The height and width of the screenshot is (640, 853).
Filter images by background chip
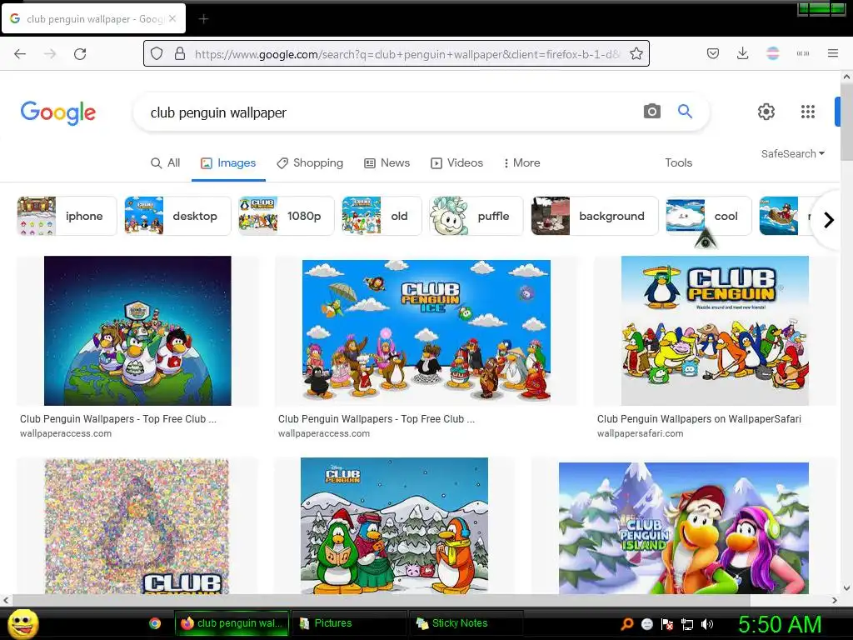click(595, 216)
